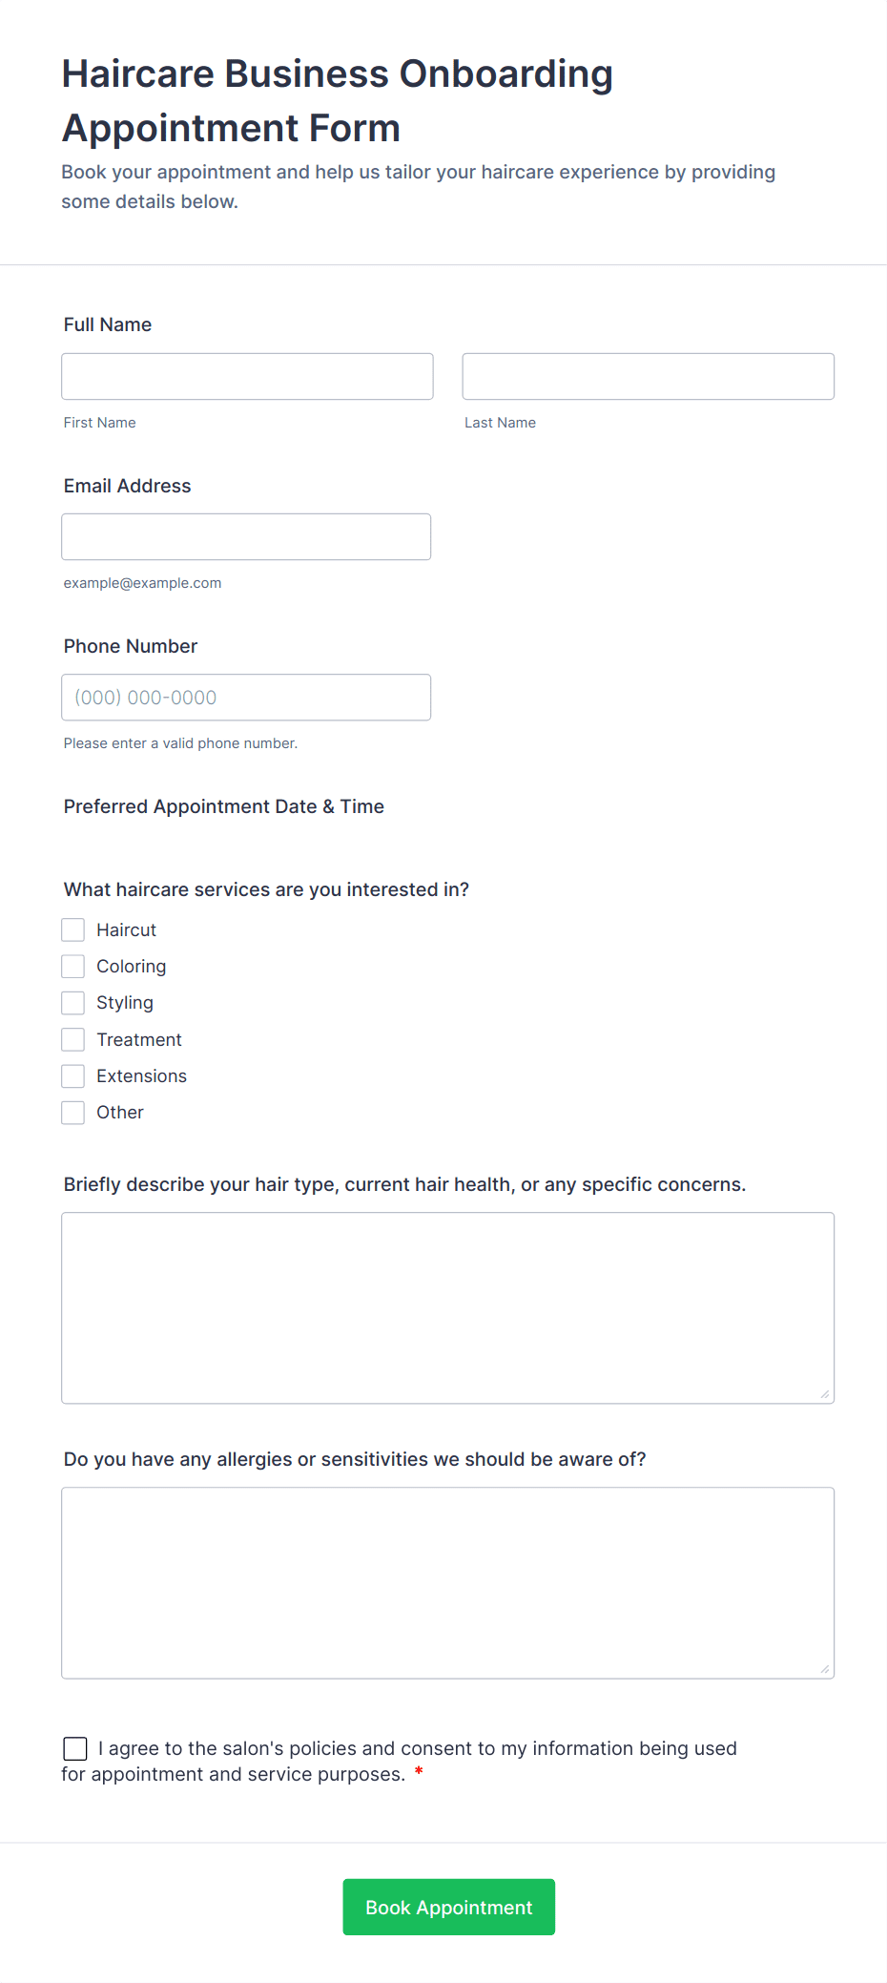Click the Book Appointment button
The image size is (887, 1983).
point(448,1907)
